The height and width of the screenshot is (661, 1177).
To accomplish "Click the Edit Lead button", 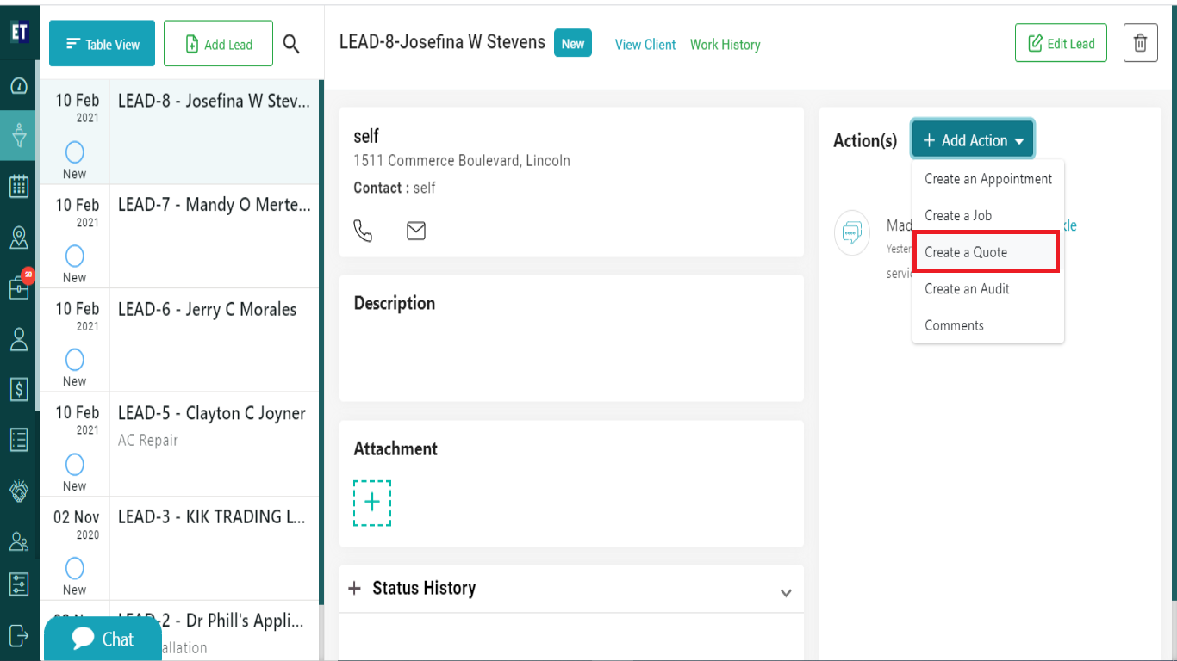I will pyautogui.click(x=1061, y=43).
